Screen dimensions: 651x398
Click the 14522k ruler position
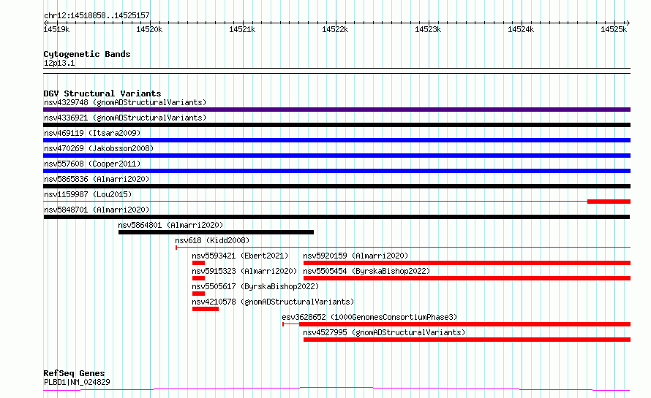335,29
